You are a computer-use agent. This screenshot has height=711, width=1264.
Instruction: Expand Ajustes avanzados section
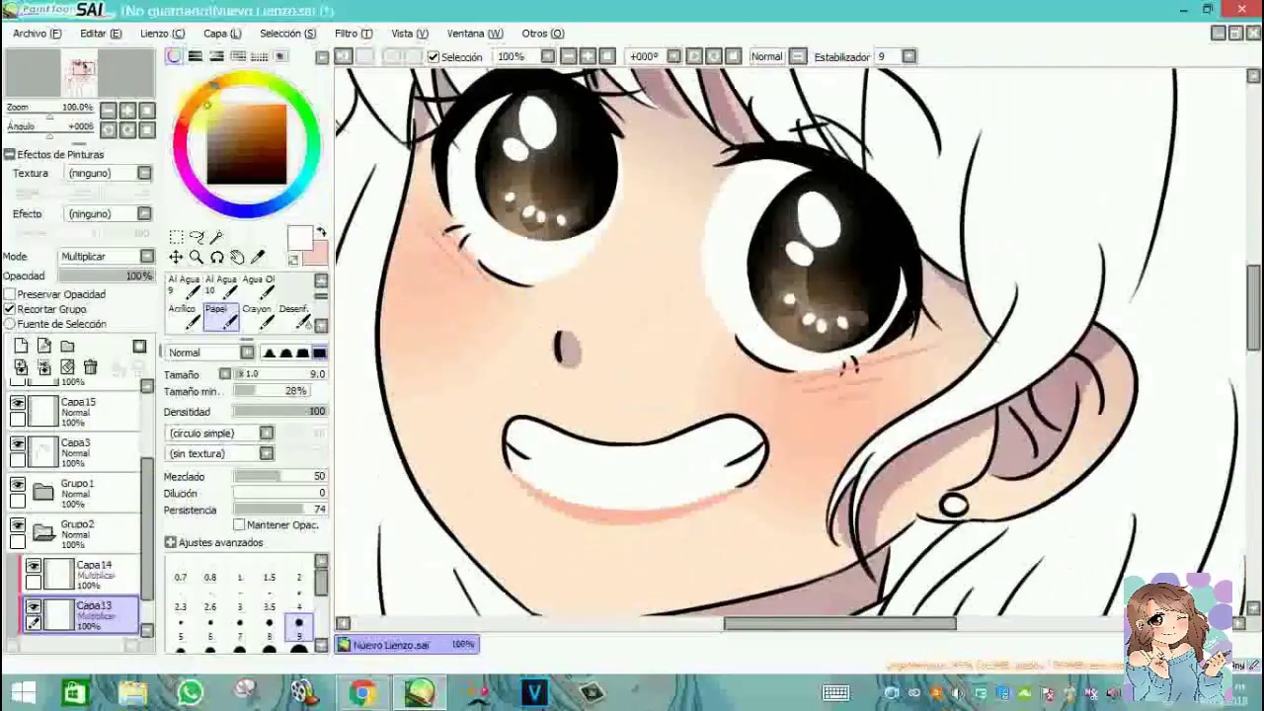pos(171,543)
